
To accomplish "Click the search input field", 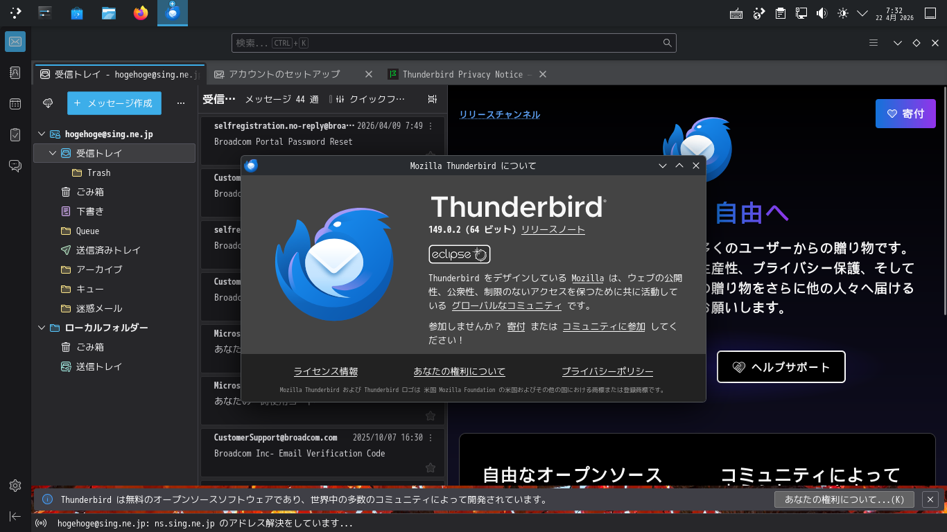I will coord(451,43).
